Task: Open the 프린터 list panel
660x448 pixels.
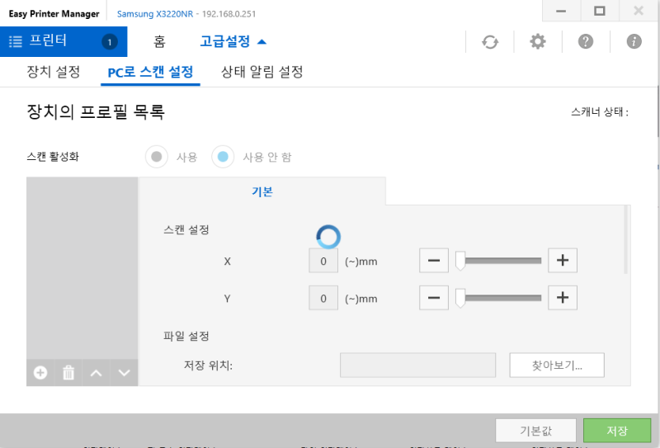Action: (64, 41)
